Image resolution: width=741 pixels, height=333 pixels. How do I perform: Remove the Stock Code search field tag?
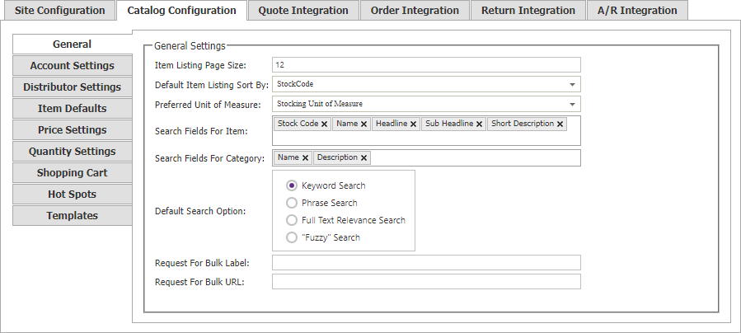click(x=324, y=124)
